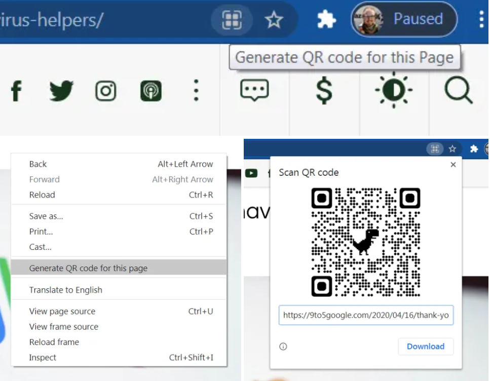
Task: Click the QR code URL text field
Action: [x=366, y=315]
